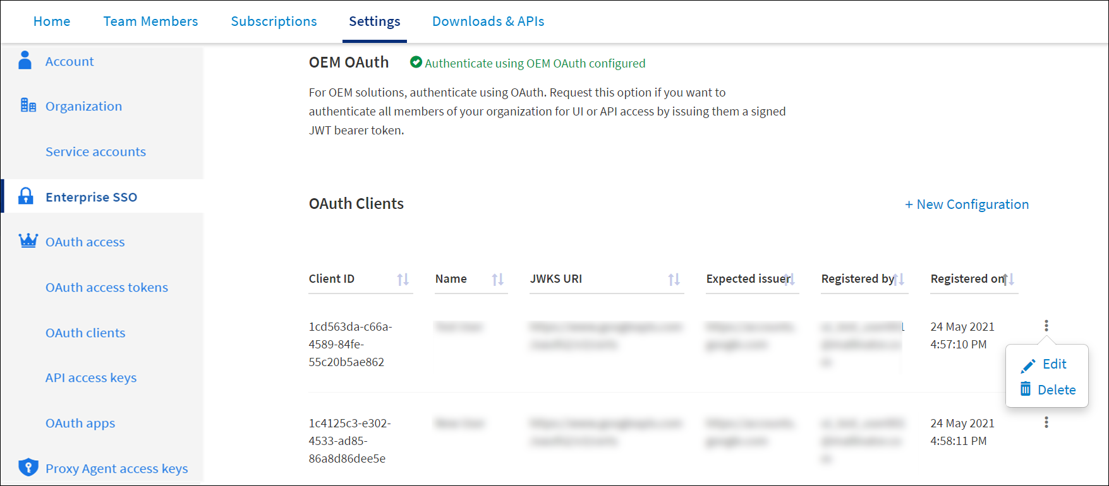
Task: Sort table by Client ID column
Action: point(403,279)
